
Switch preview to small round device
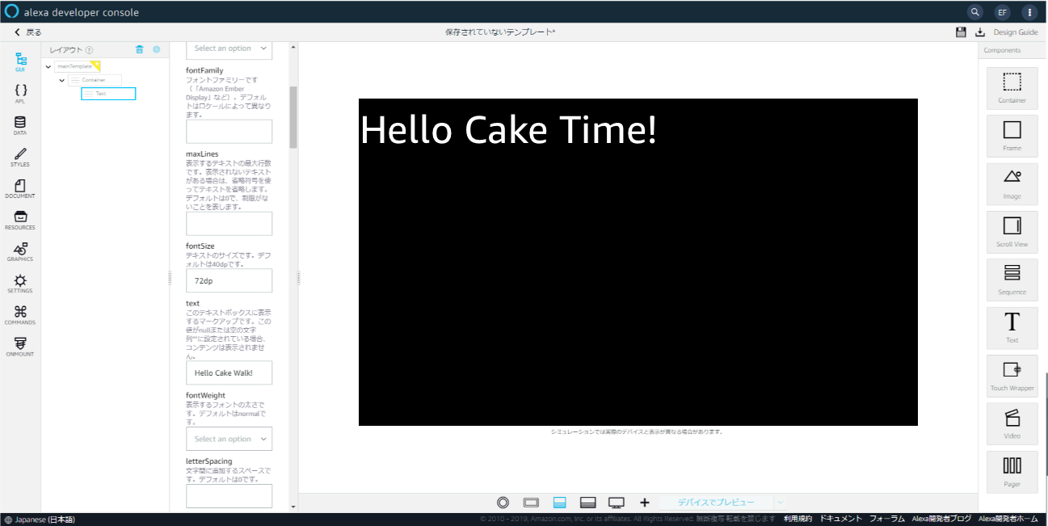[503, 503]
